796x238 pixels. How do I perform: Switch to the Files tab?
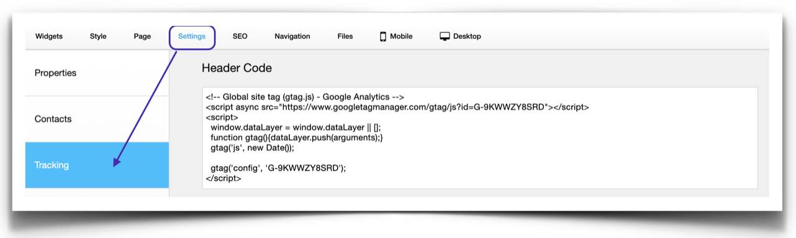click(x=345, y=37)
